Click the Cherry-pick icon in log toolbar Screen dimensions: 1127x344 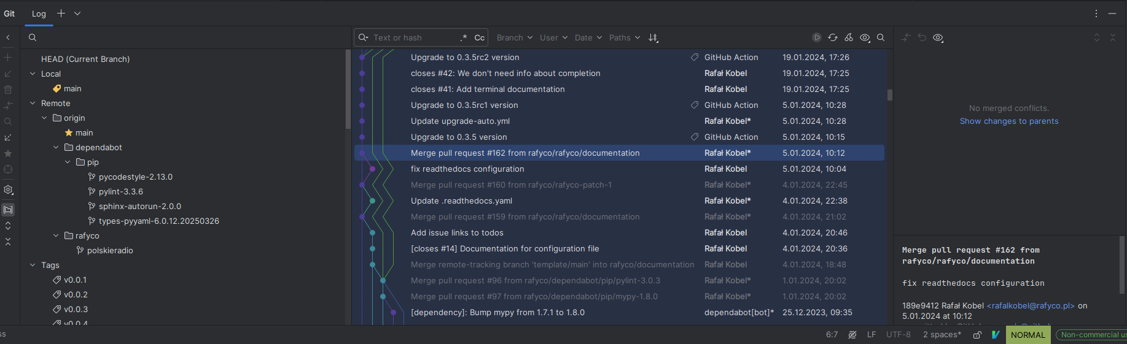849,37
